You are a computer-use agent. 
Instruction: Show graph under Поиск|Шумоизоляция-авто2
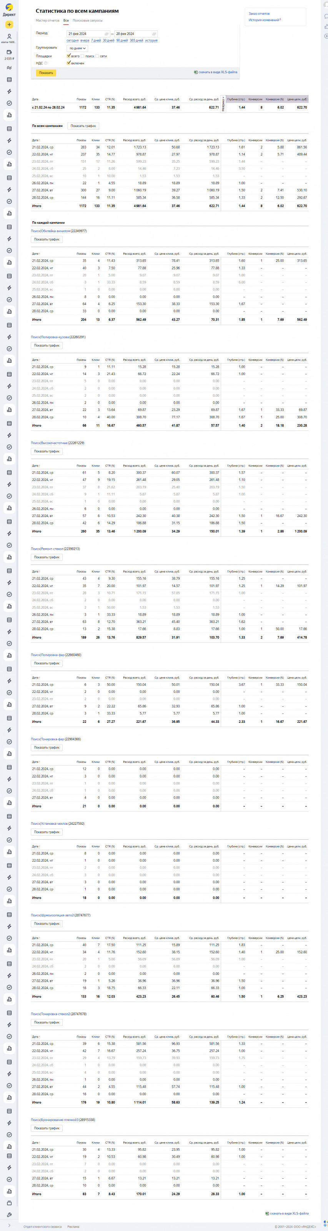click(47, 924)
